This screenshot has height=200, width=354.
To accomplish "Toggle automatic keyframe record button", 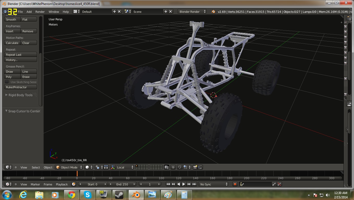I will 235,184.
